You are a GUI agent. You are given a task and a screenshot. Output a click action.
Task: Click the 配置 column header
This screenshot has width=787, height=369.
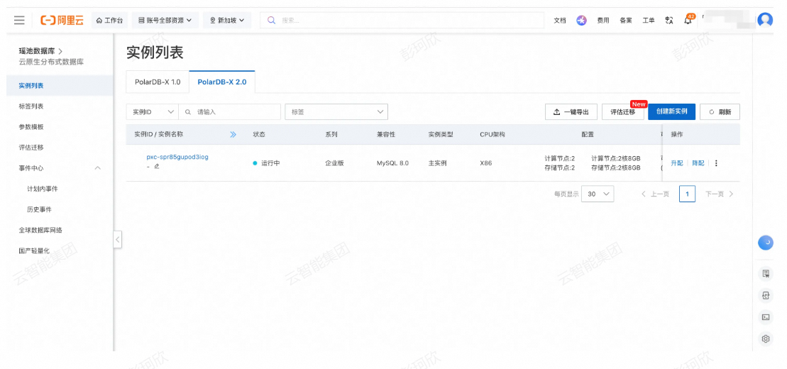pos(588,135)
